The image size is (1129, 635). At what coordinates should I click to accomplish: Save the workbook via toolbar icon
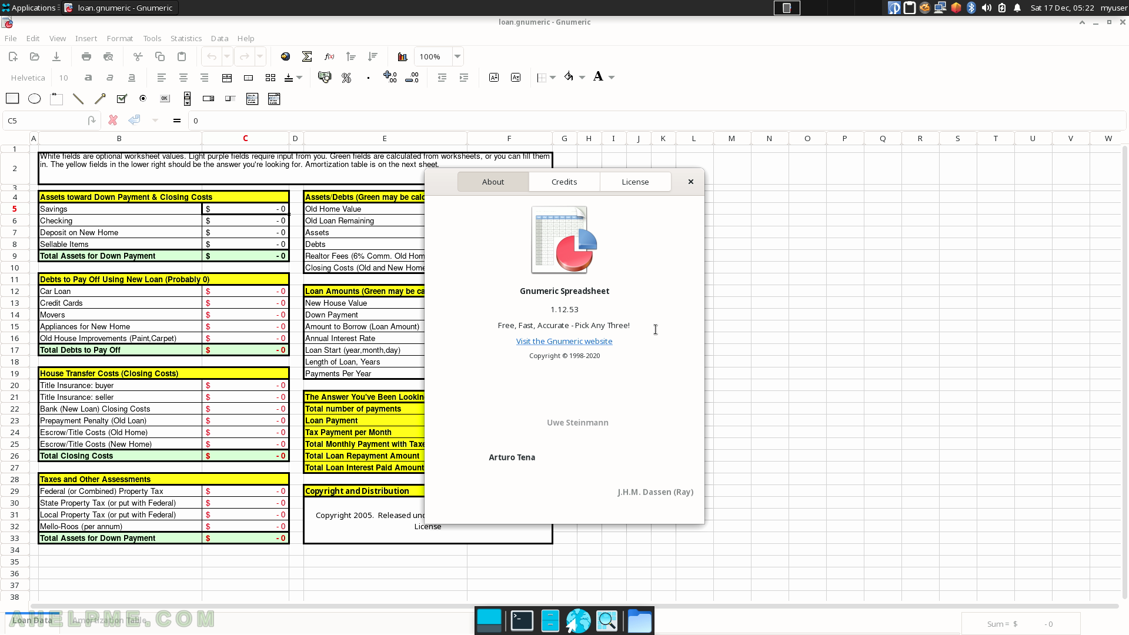point(56,56)
